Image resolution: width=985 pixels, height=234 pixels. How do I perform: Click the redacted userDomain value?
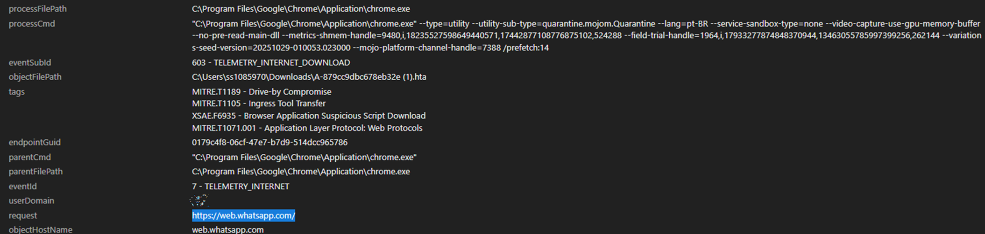click(199, 201)
